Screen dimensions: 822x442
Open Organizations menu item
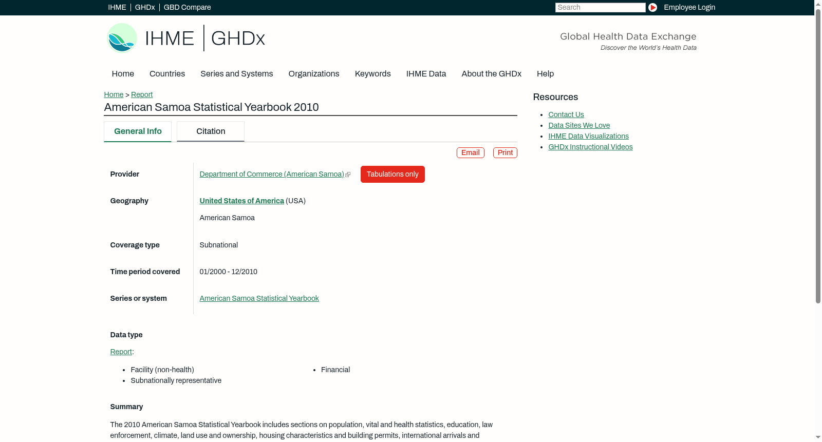pos(314,74)
